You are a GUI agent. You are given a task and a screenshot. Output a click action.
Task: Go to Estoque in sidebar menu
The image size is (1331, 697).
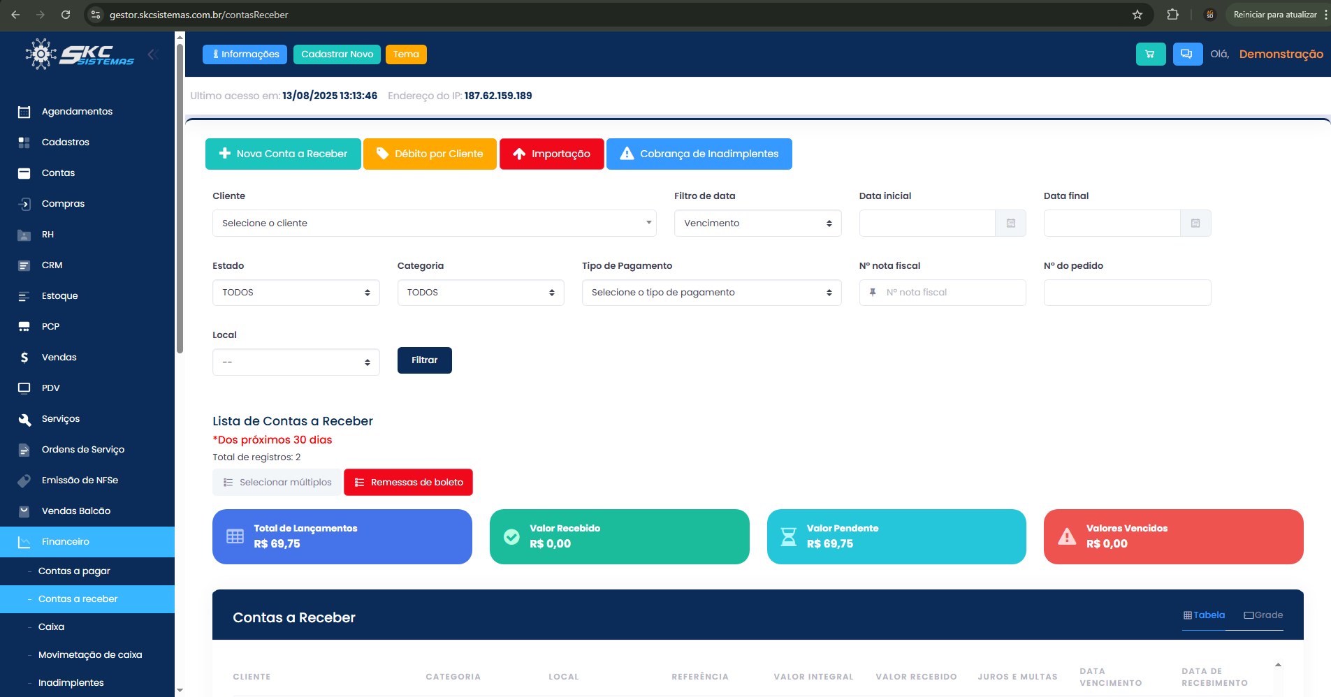pyautogui.click(x=59, y=296)
